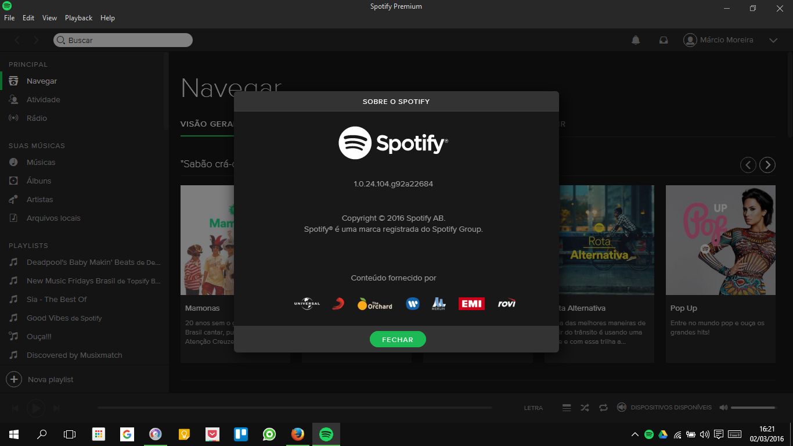Open Google Keep from the taskbar
Viewport: 793px width, 446px height.
point(184,434)
